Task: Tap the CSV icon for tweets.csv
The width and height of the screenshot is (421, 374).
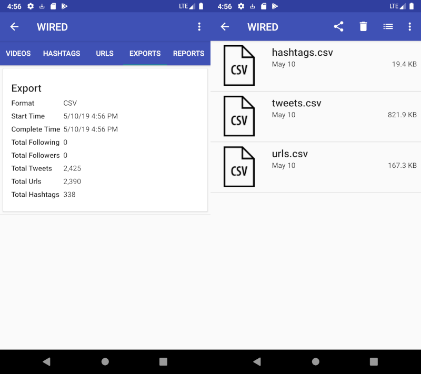Action: tap(239, 116)
